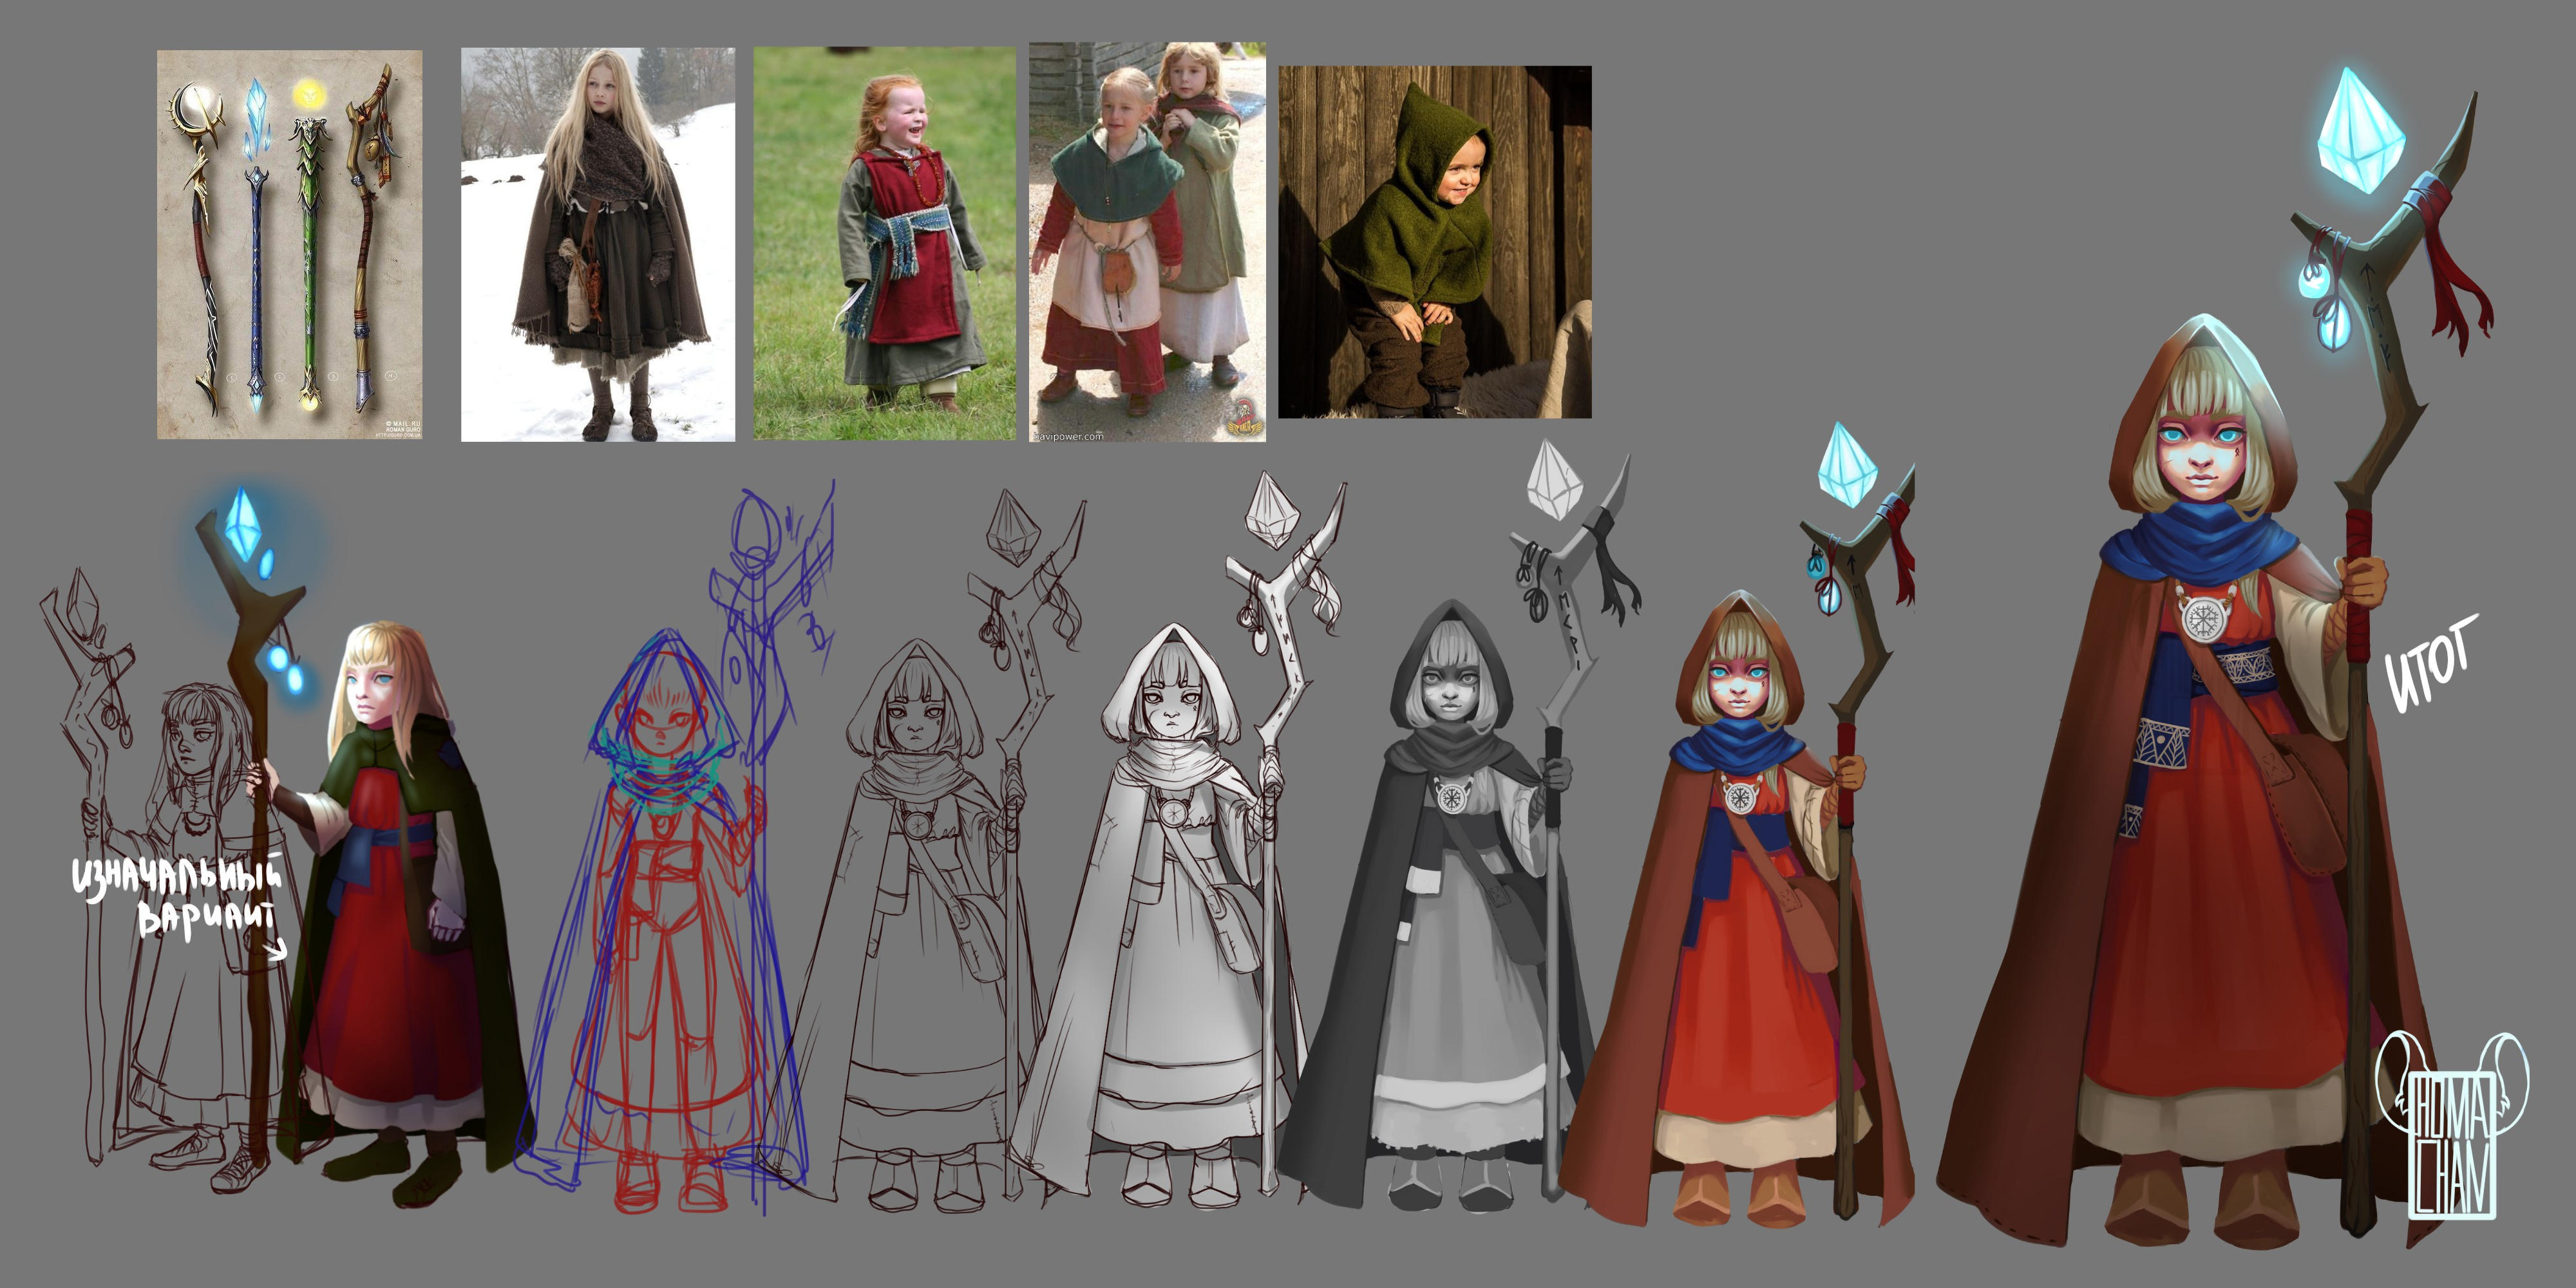Click the two children reference photo
This screenshot has height=1288, width=2576.
tap(1147, 242)
